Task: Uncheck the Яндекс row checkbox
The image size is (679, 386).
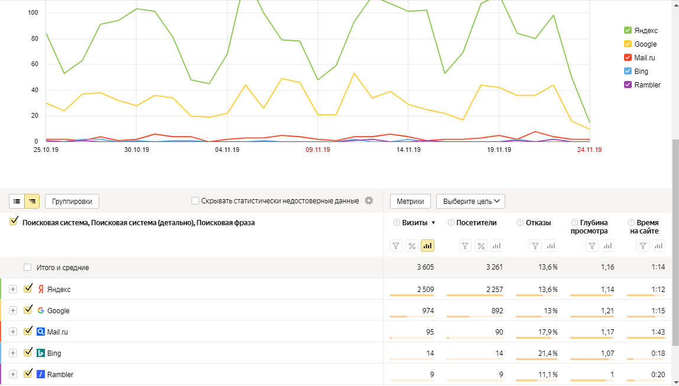Action: click(x=28, y=288)
